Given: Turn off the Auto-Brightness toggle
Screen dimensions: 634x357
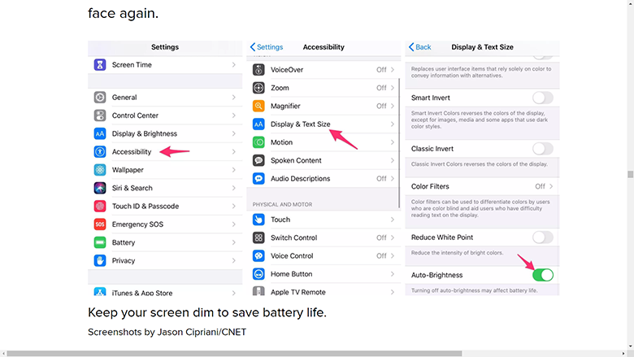Looking at the screenshot, I should [542, 275].
